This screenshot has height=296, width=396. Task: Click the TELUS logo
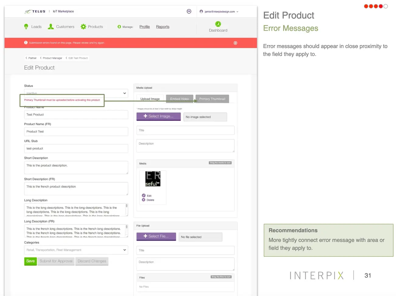[x=35, y=12]
